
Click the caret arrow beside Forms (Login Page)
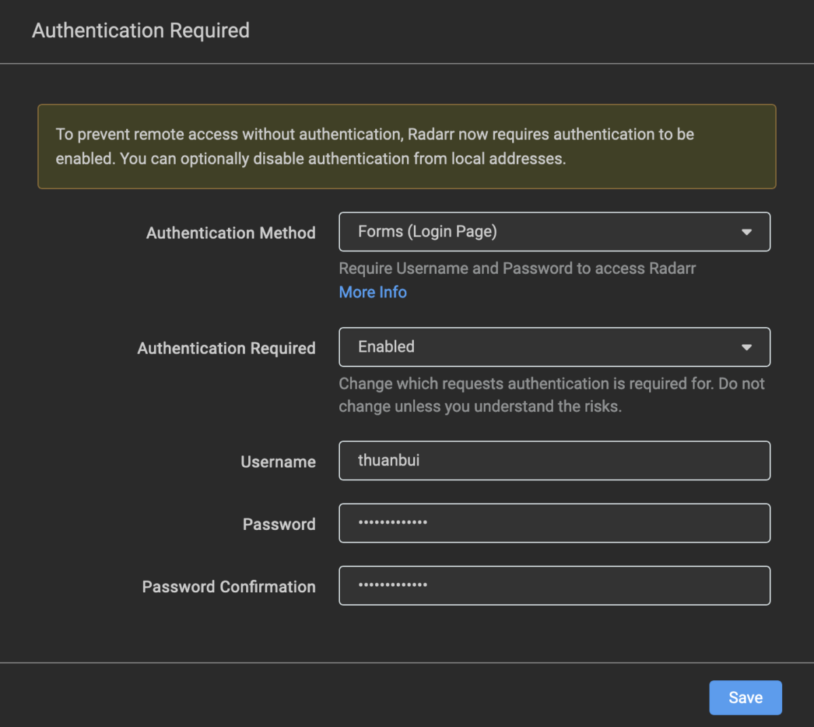[x=746, y=232]
